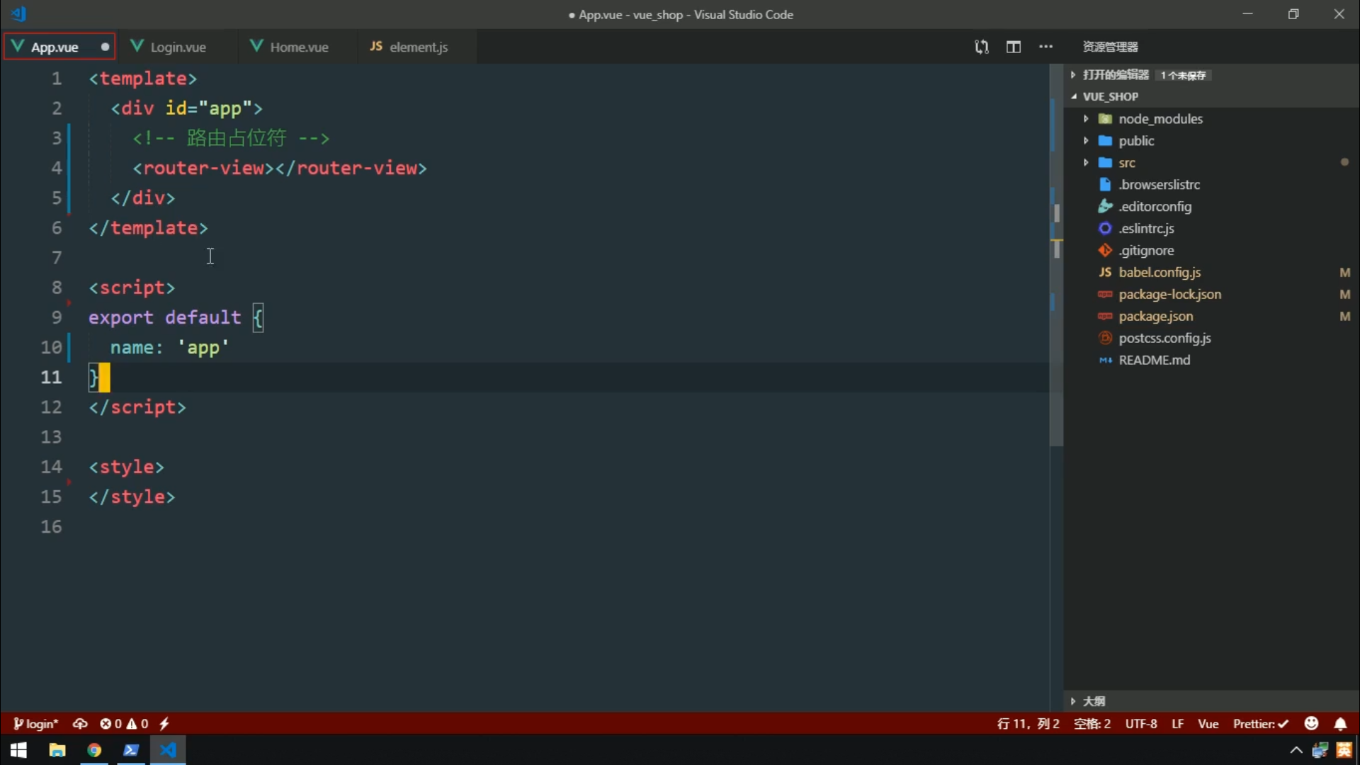Click the smiley feedback icon
Screen dimensions: 1360x765
pos(1311,723)
